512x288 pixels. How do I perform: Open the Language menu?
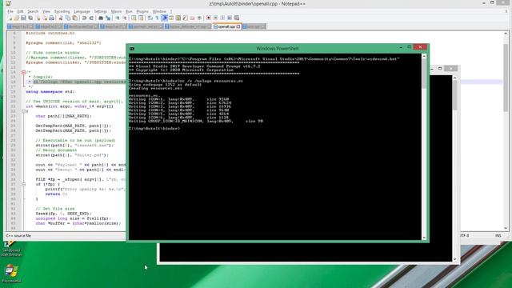tap(82, 11)
